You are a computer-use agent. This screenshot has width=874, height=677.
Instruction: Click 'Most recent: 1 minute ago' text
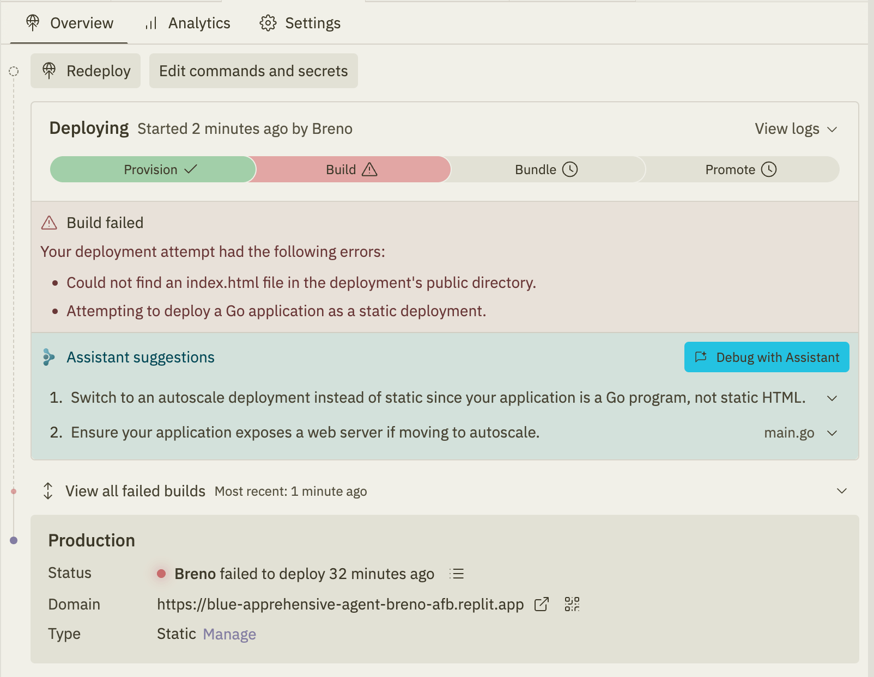[x=291, y=491]
